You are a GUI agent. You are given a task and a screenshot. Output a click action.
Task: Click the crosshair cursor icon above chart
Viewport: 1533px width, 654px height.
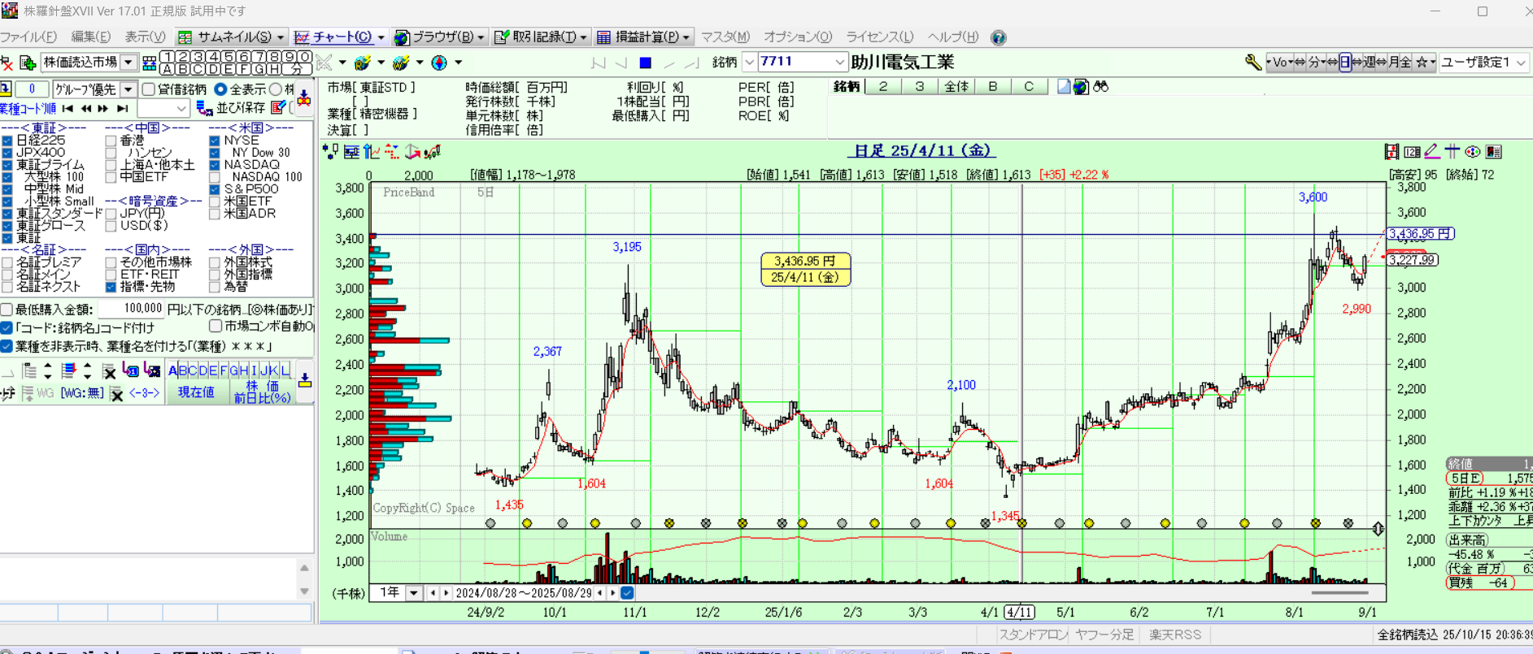pos(1452,152)
